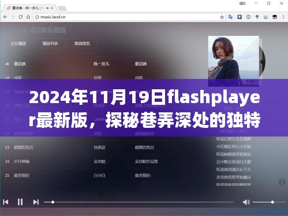
Task: Skip to the next track
Action: (x=36, y=202)
